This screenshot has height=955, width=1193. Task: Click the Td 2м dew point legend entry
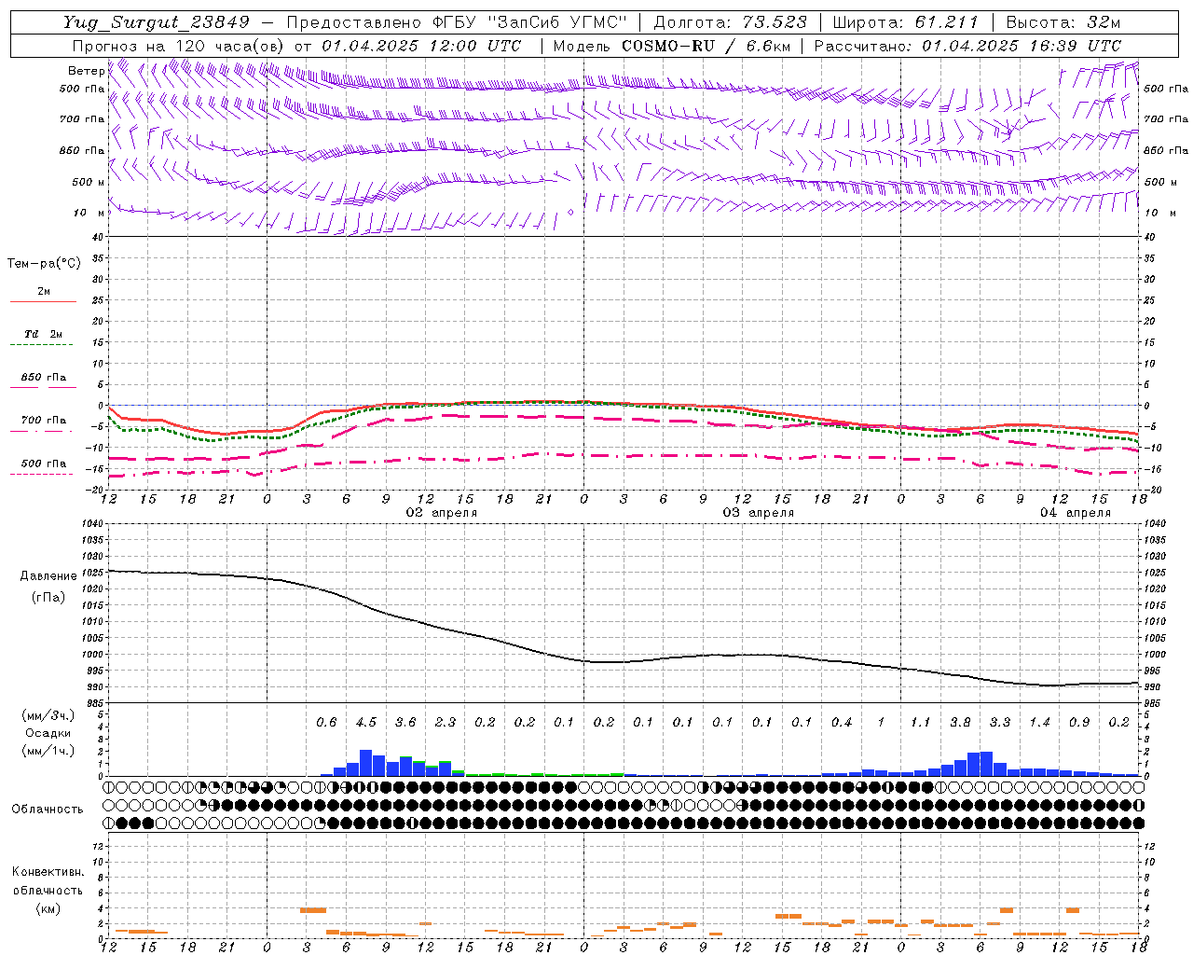(43, 334)
